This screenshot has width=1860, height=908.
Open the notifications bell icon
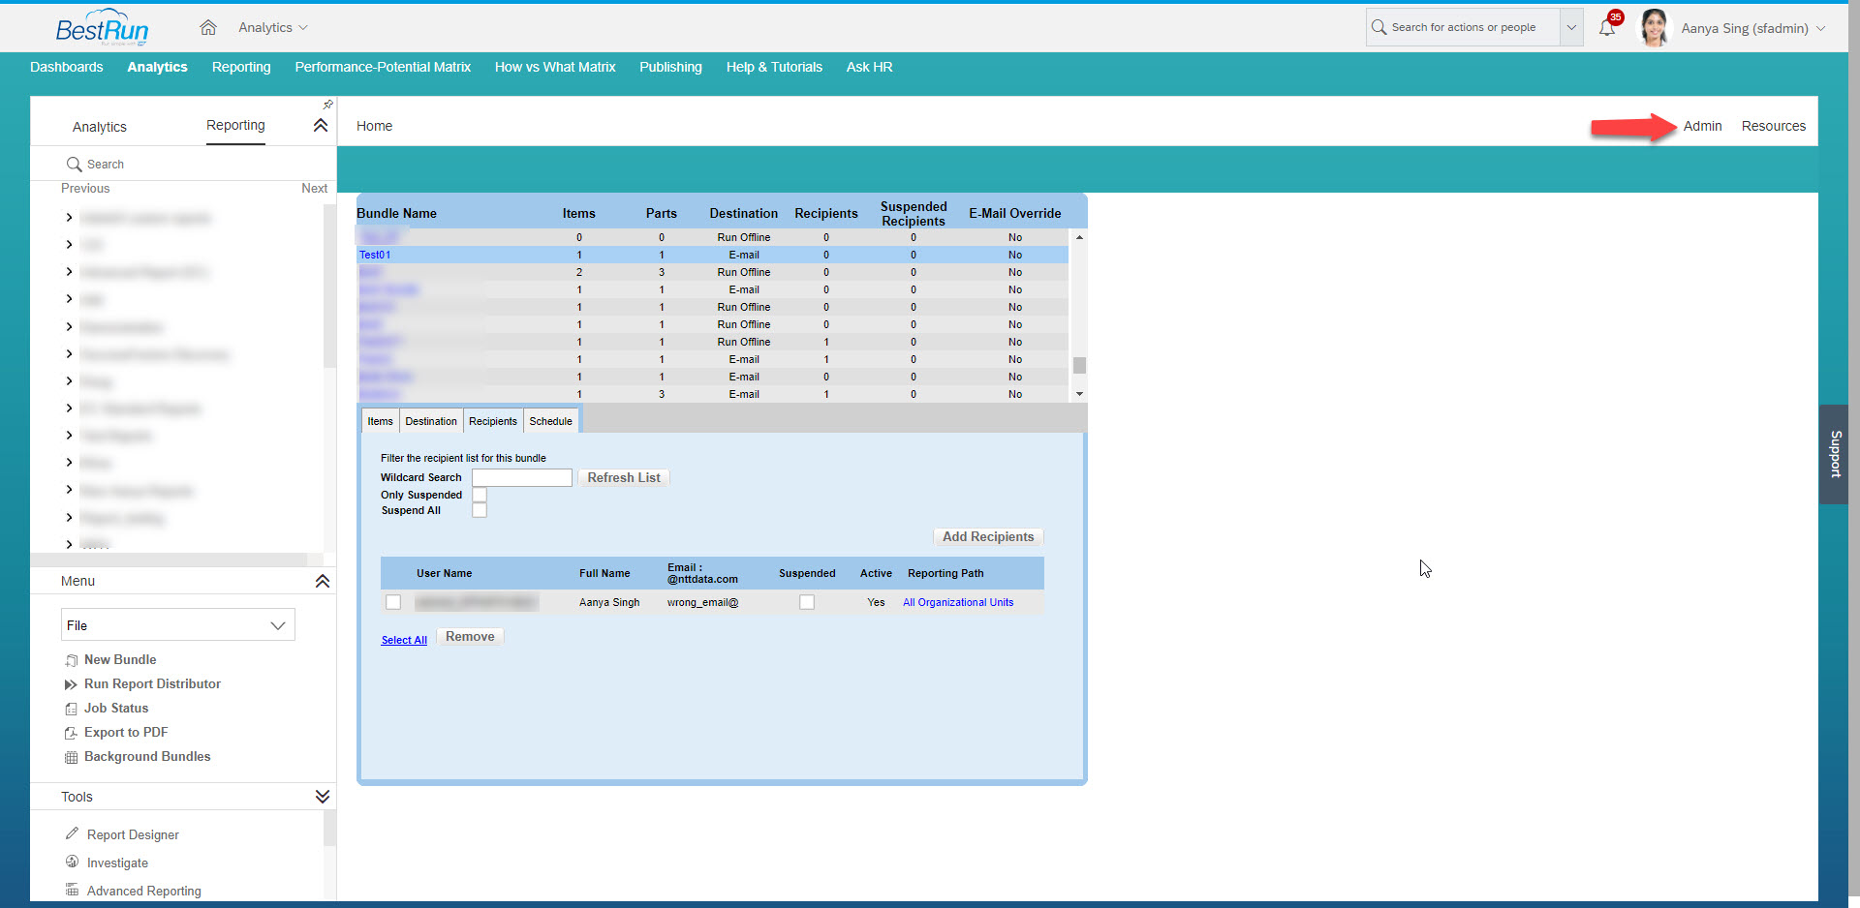[1606, 28]
